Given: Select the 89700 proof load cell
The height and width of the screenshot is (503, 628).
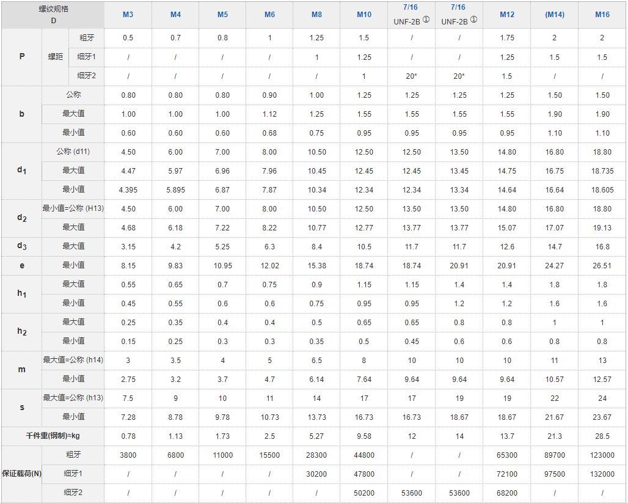Looking at the screenshot, I should pyautogui.click(x=555, y=455).
